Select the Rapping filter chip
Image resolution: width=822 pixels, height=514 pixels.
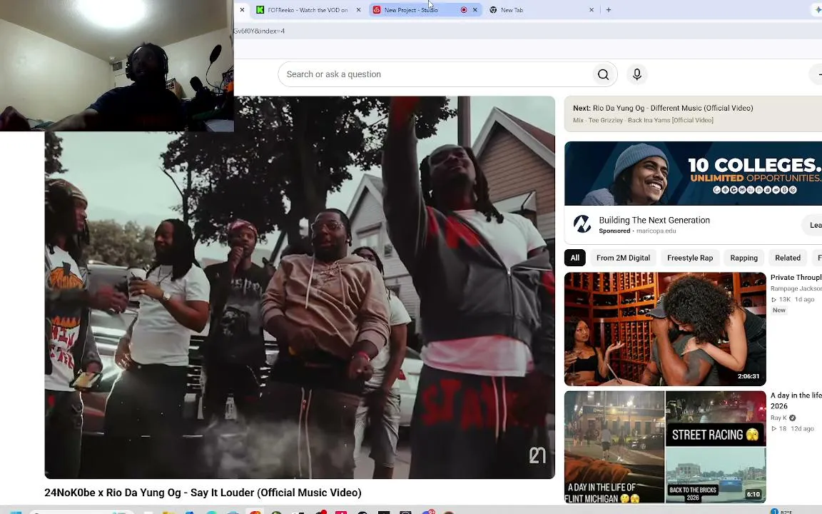[x=744, y=258]
